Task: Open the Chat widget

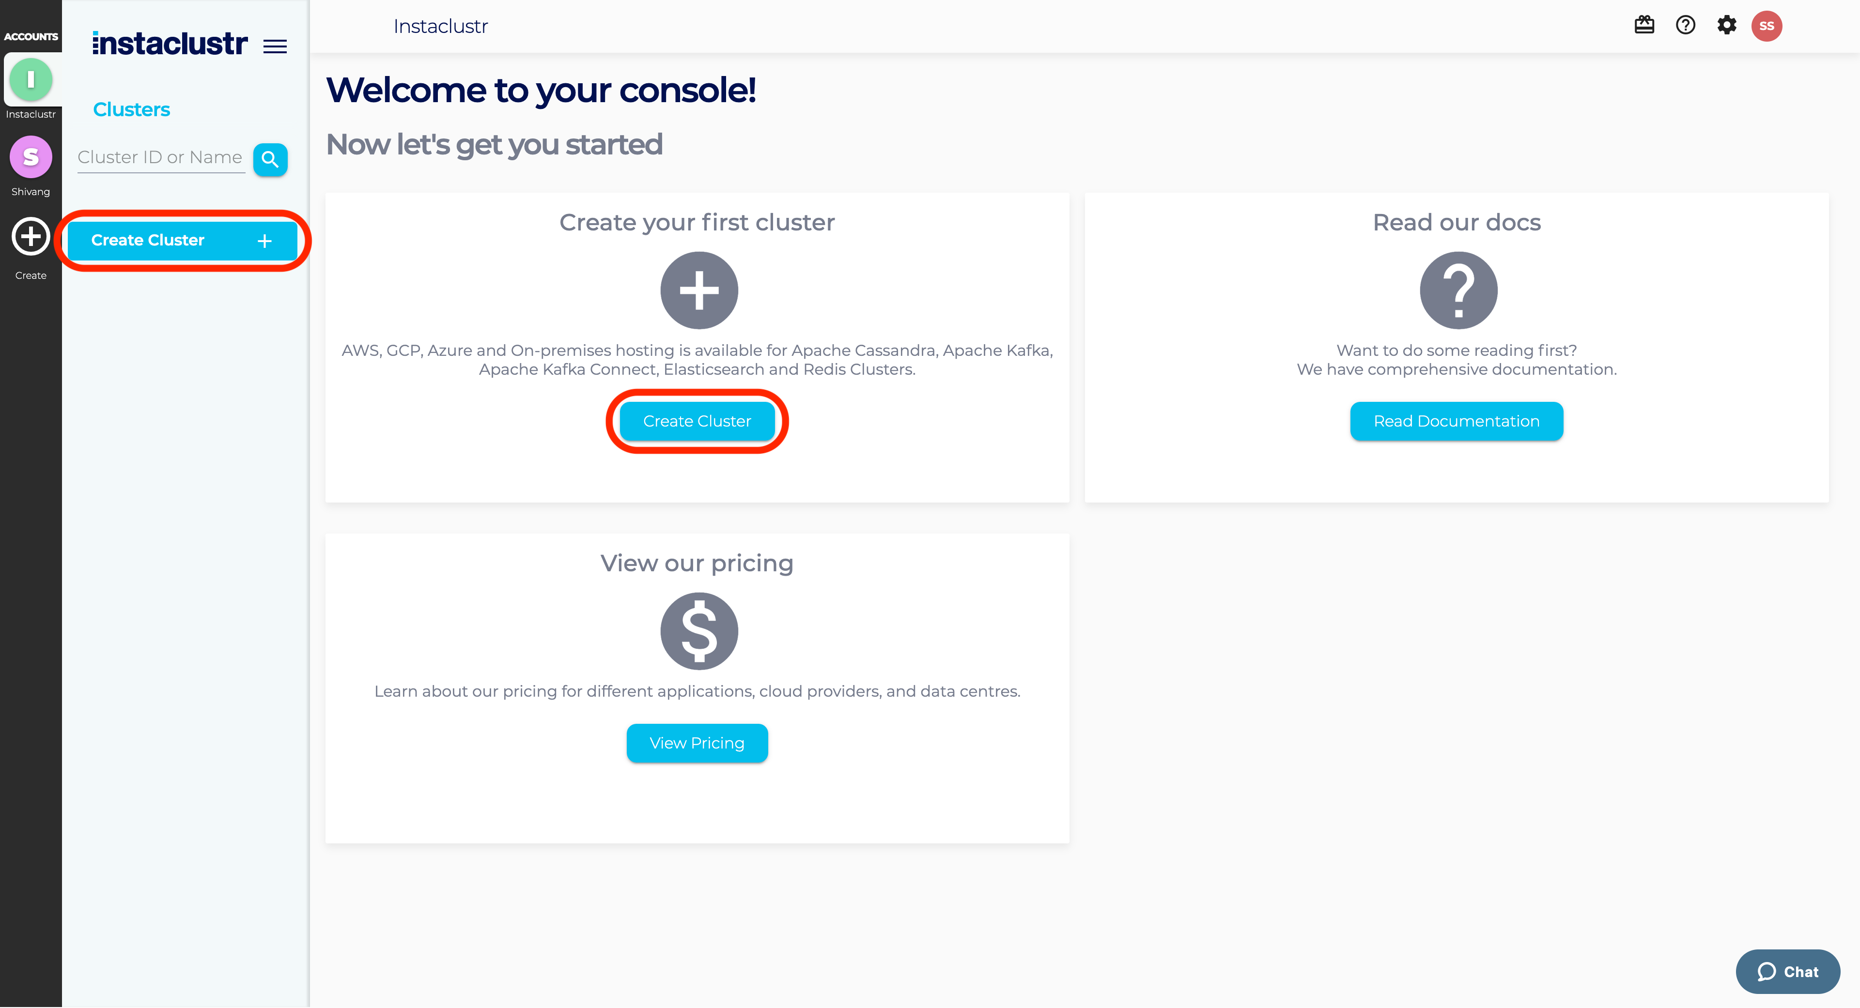Action: pos(1787,972)
